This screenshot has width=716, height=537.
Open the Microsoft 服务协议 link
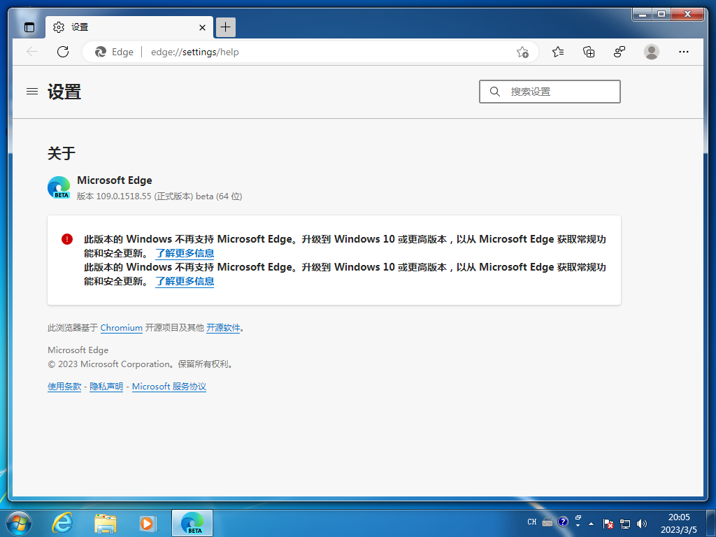[169, 387]
